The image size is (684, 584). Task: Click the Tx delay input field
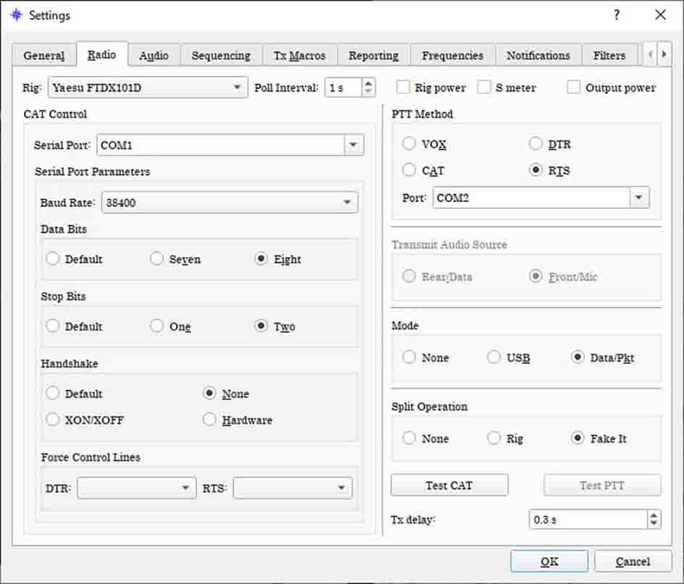coord(586,520)
